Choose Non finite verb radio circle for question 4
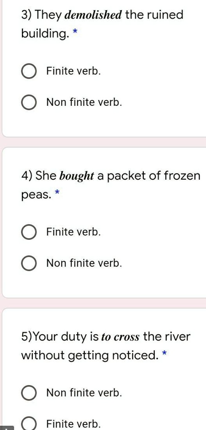 pyautogui.click(x=29, y=263)
